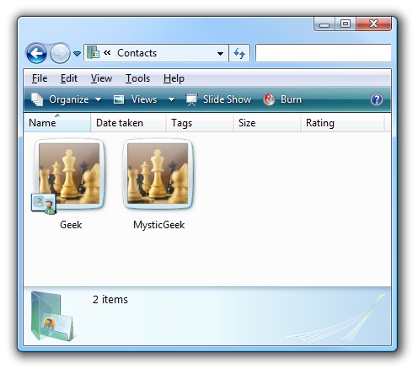Maximize the Contacts window
This screenshot has width=418, height=374.
pos(346,24)
